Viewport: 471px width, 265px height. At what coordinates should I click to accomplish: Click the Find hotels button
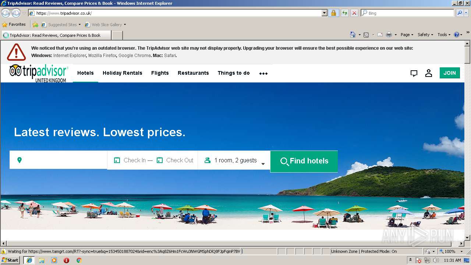(x=304, y=161)
